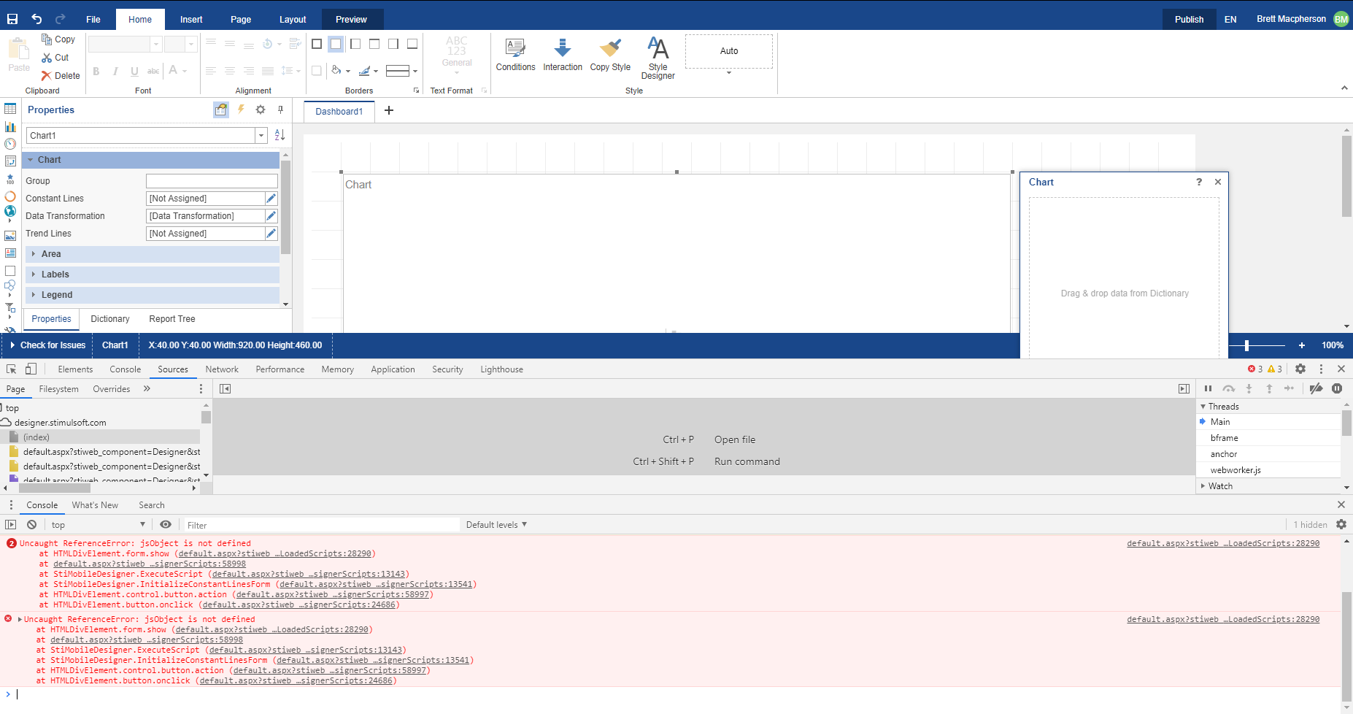The height and width of the screenshot is (714, 1353).
Task: Insert a region map globe from the toolbox
Action: (10, 212)
